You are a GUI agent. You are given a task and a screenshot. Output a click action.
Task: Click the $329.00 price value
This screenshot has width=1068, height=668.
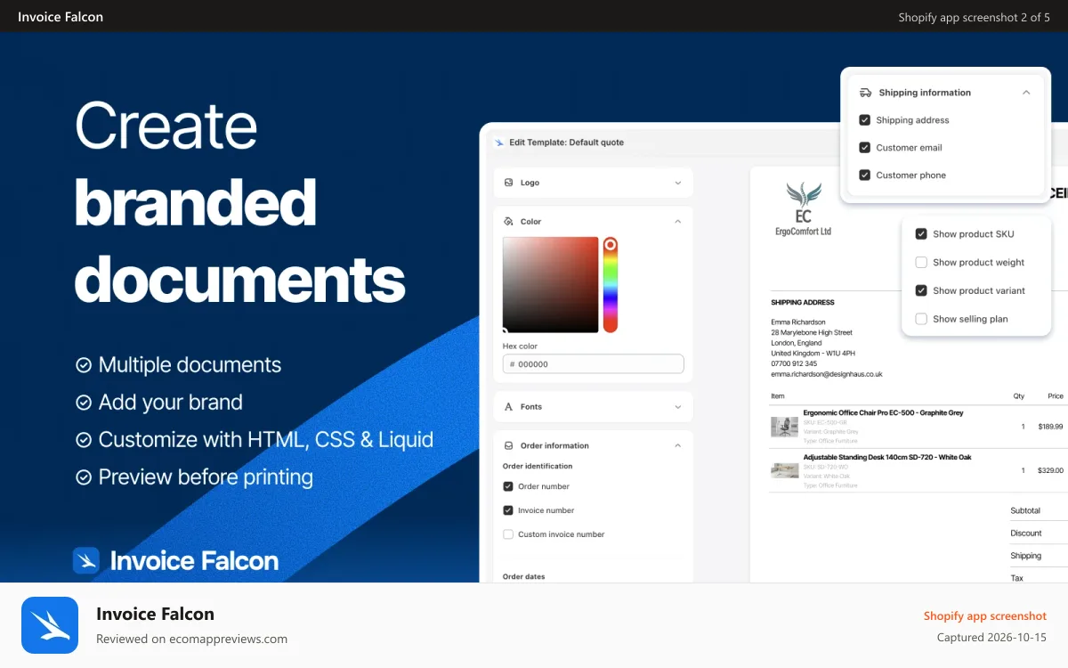tap(1050, 470)
